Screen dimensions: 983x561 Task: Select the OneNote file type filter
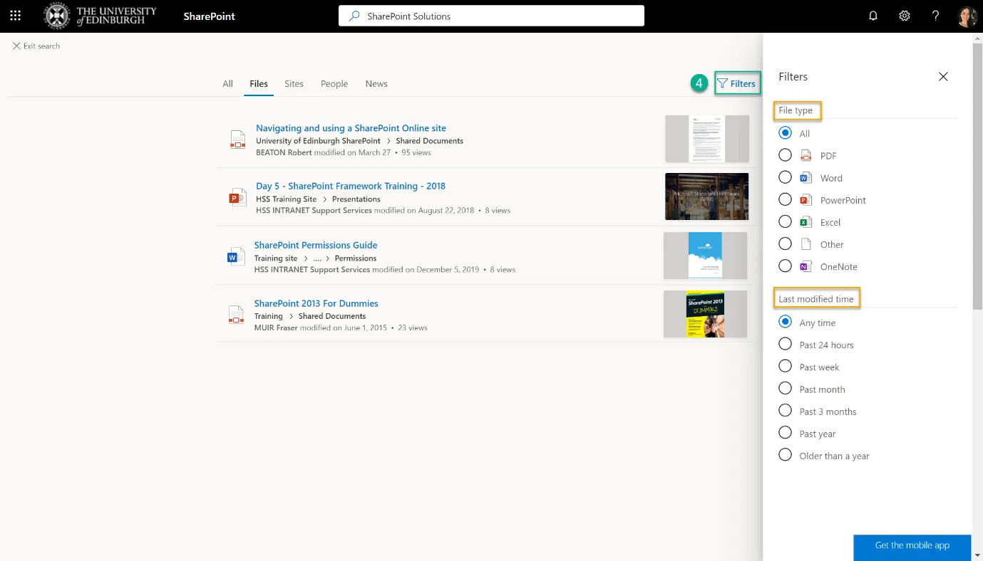pyautogui.click(x=785, y=266)
